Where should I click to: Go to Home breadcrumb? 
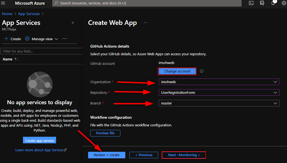[x=7, y=14]
